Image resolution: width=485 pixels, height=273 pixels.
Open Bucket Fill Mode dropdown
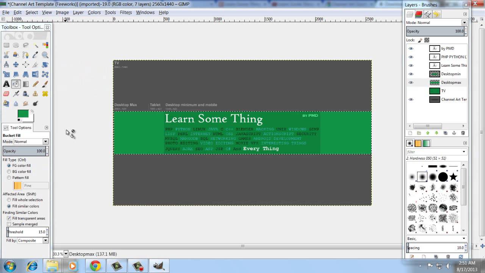pos(45,141)
